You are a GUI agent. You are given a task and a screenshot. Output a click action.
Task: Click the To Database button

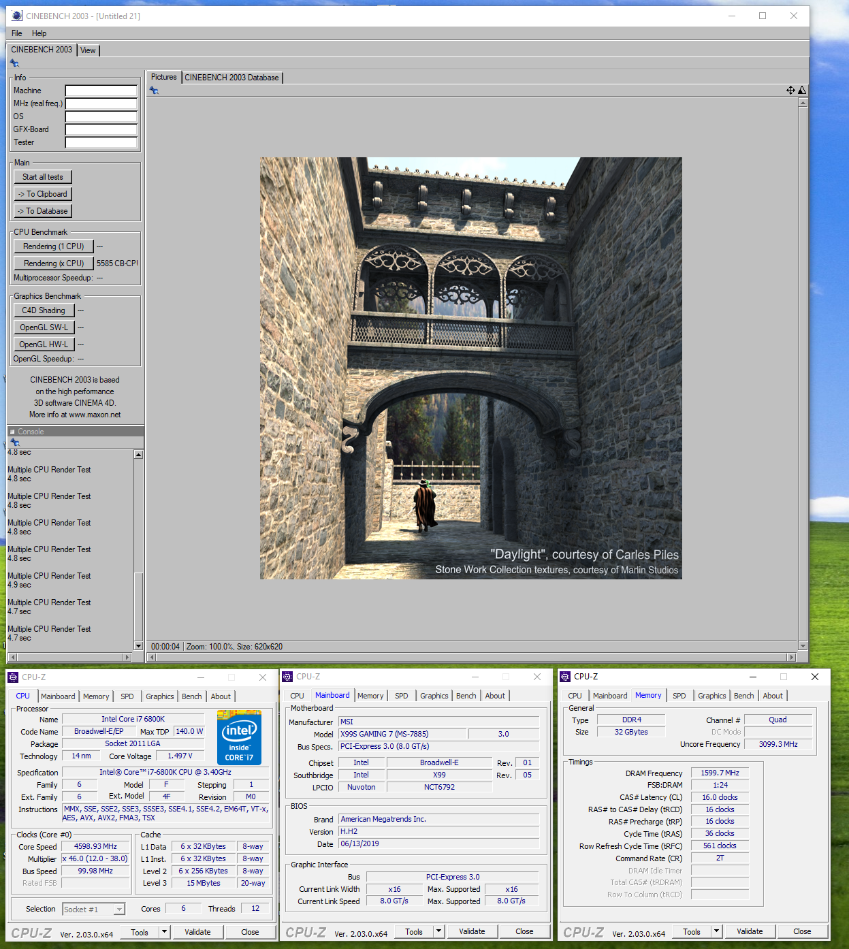[x=43, y=211]
